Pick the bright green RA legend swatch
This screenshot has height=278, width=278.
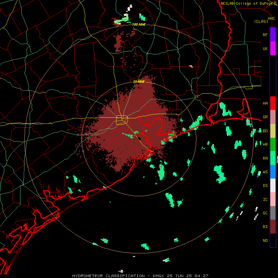click(273, 158)
